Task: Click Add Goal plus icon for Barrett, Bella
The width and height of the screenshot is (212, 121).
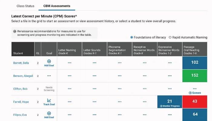Action: click(x=49, y=61)
